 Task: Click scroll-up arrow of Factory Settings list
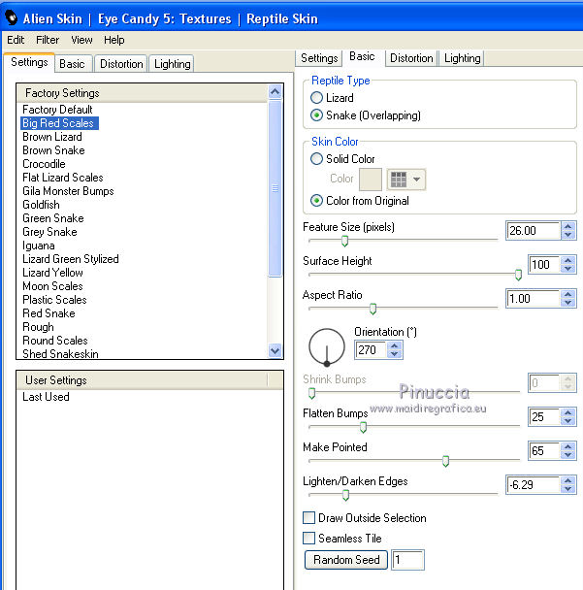click(x=275, y=91)
